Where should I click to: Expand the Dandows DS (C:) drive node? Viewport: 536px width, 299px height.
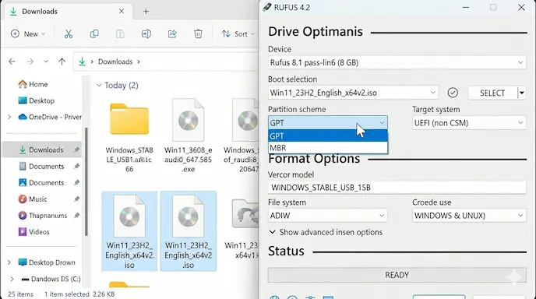[x=12, y=279]
